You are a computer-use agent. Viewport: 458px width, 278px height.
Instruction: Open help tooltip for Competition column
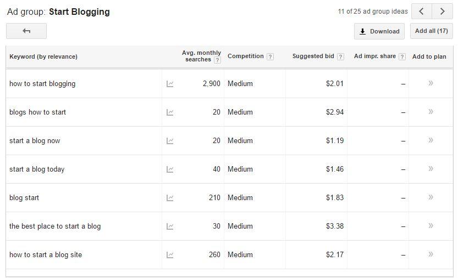(269, 56)
